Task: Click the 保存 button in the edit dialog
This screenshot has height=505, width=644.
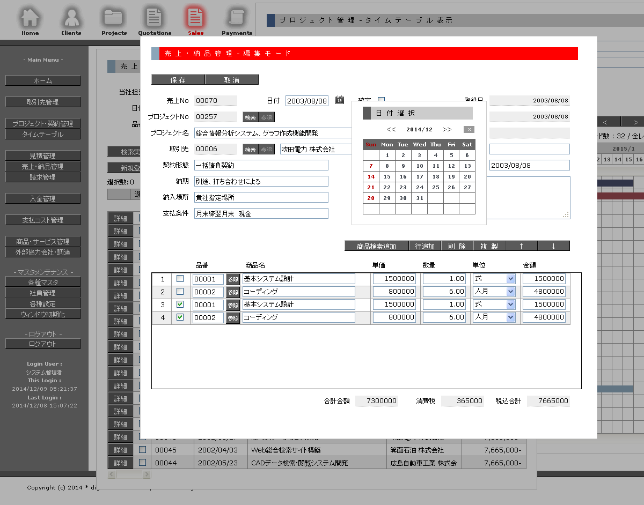Action: pyautogui.click(x=178, y=80)
